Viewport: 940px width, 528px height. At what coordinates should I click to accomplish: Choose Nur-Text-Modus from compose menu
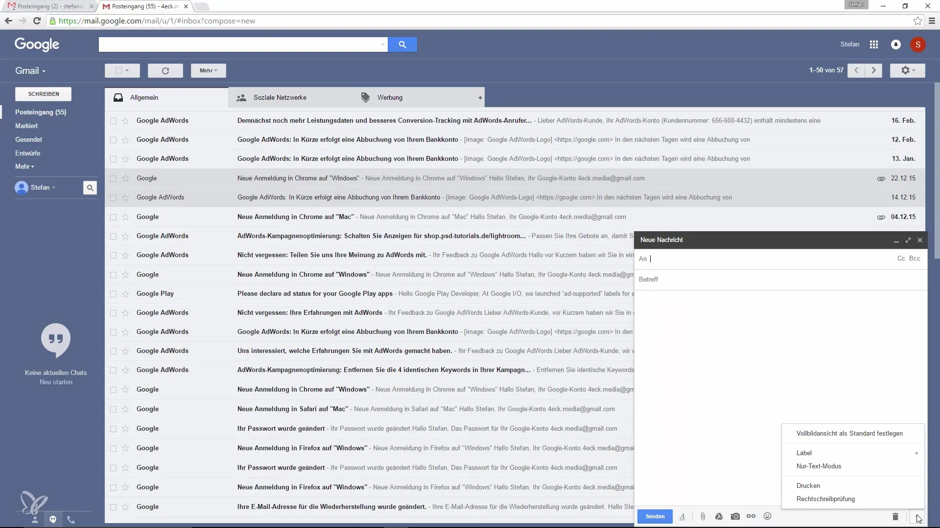[x=853, y=466]
